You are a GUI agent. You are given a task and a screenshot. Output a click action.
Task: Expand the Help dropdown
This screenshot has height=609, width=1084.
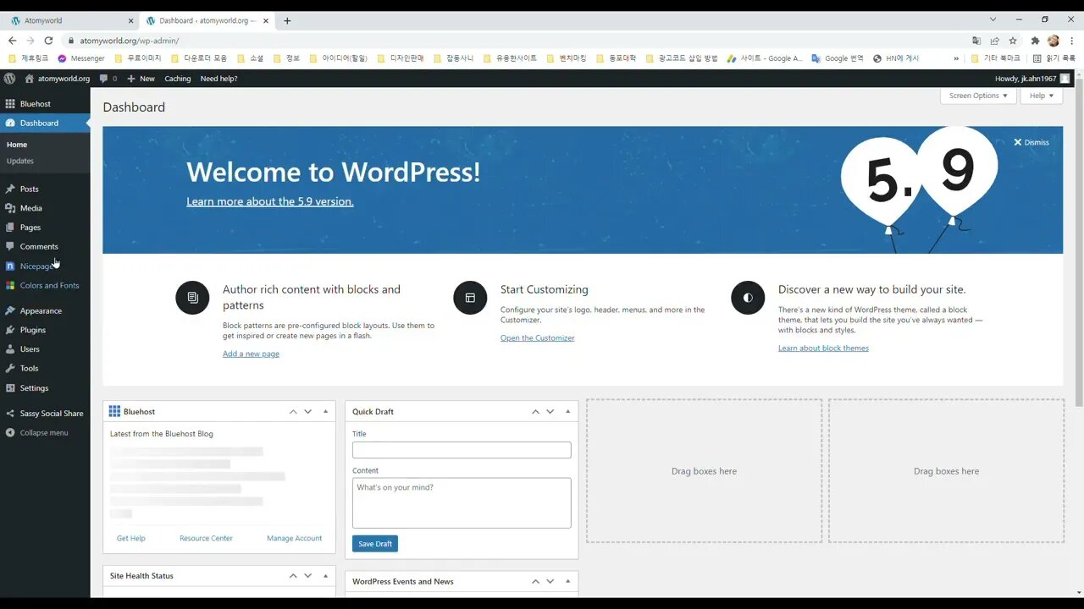point(1042,96)
